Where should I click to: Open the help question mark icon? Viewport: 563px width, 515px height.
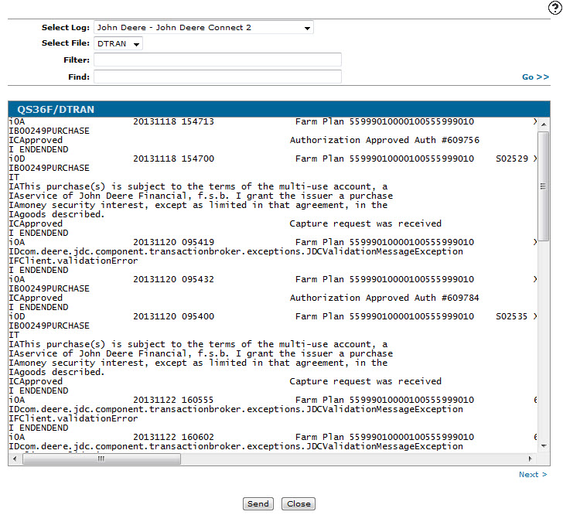pyautogui.click(x=554, y=8)
